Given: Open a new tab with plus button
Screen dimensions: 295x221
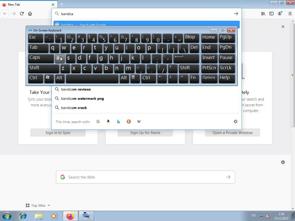Looking at the screenshot, I should pyautogui.click(x=62, y=4).
